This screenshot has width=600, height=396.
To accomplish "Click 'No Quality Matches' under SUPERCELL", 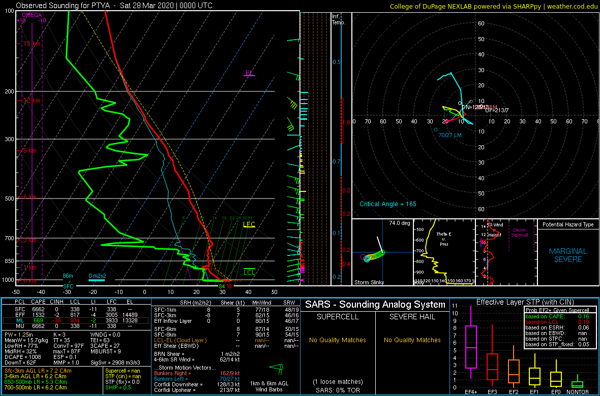I will click(338, 340).
